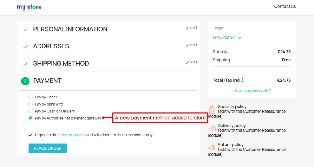This screenshot has width=314, height=167.
Task: Click the green checkmark next to Personal Information
Action: point(25,29)
